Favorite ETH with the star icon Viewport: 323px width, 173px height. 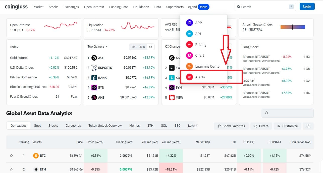(11, 169)
